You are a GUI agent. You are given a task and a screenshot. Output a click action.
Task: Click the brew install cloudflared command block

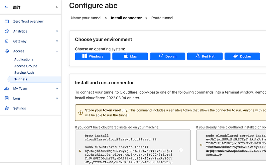pyautogui.click(x=133, y=147)
